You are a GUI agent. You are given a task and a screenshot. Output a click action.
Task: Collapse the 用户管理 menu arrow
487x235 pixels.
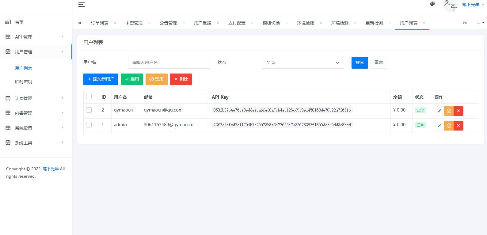pos(63,51)
